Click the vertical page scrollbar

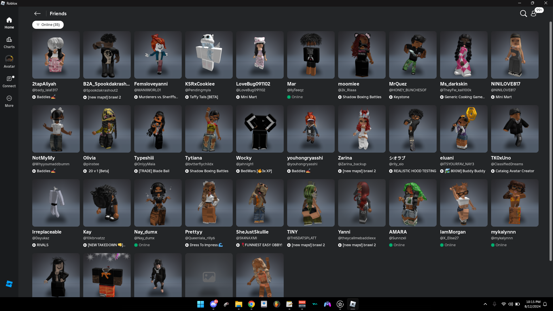pyautogui.click(x=550, y=141)
